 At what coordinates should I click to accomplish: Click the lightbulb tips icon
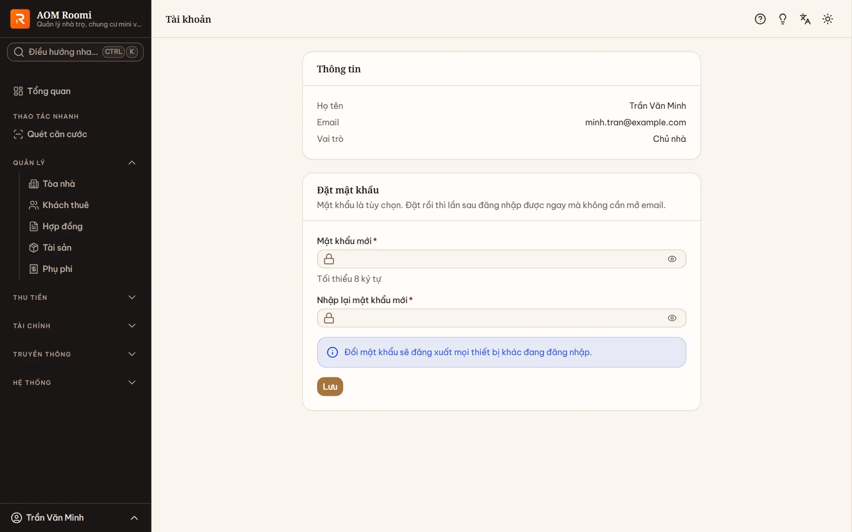(783, 19)
